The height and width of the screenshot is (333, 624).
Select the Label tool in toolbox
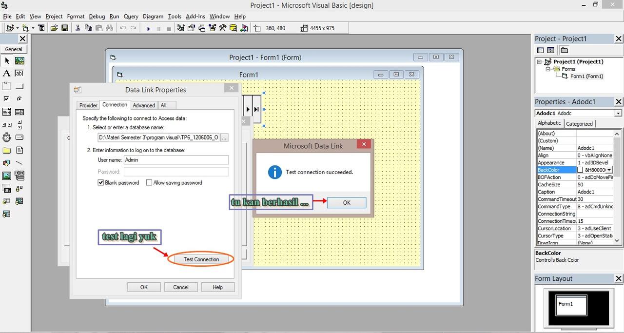pos(7,73)
